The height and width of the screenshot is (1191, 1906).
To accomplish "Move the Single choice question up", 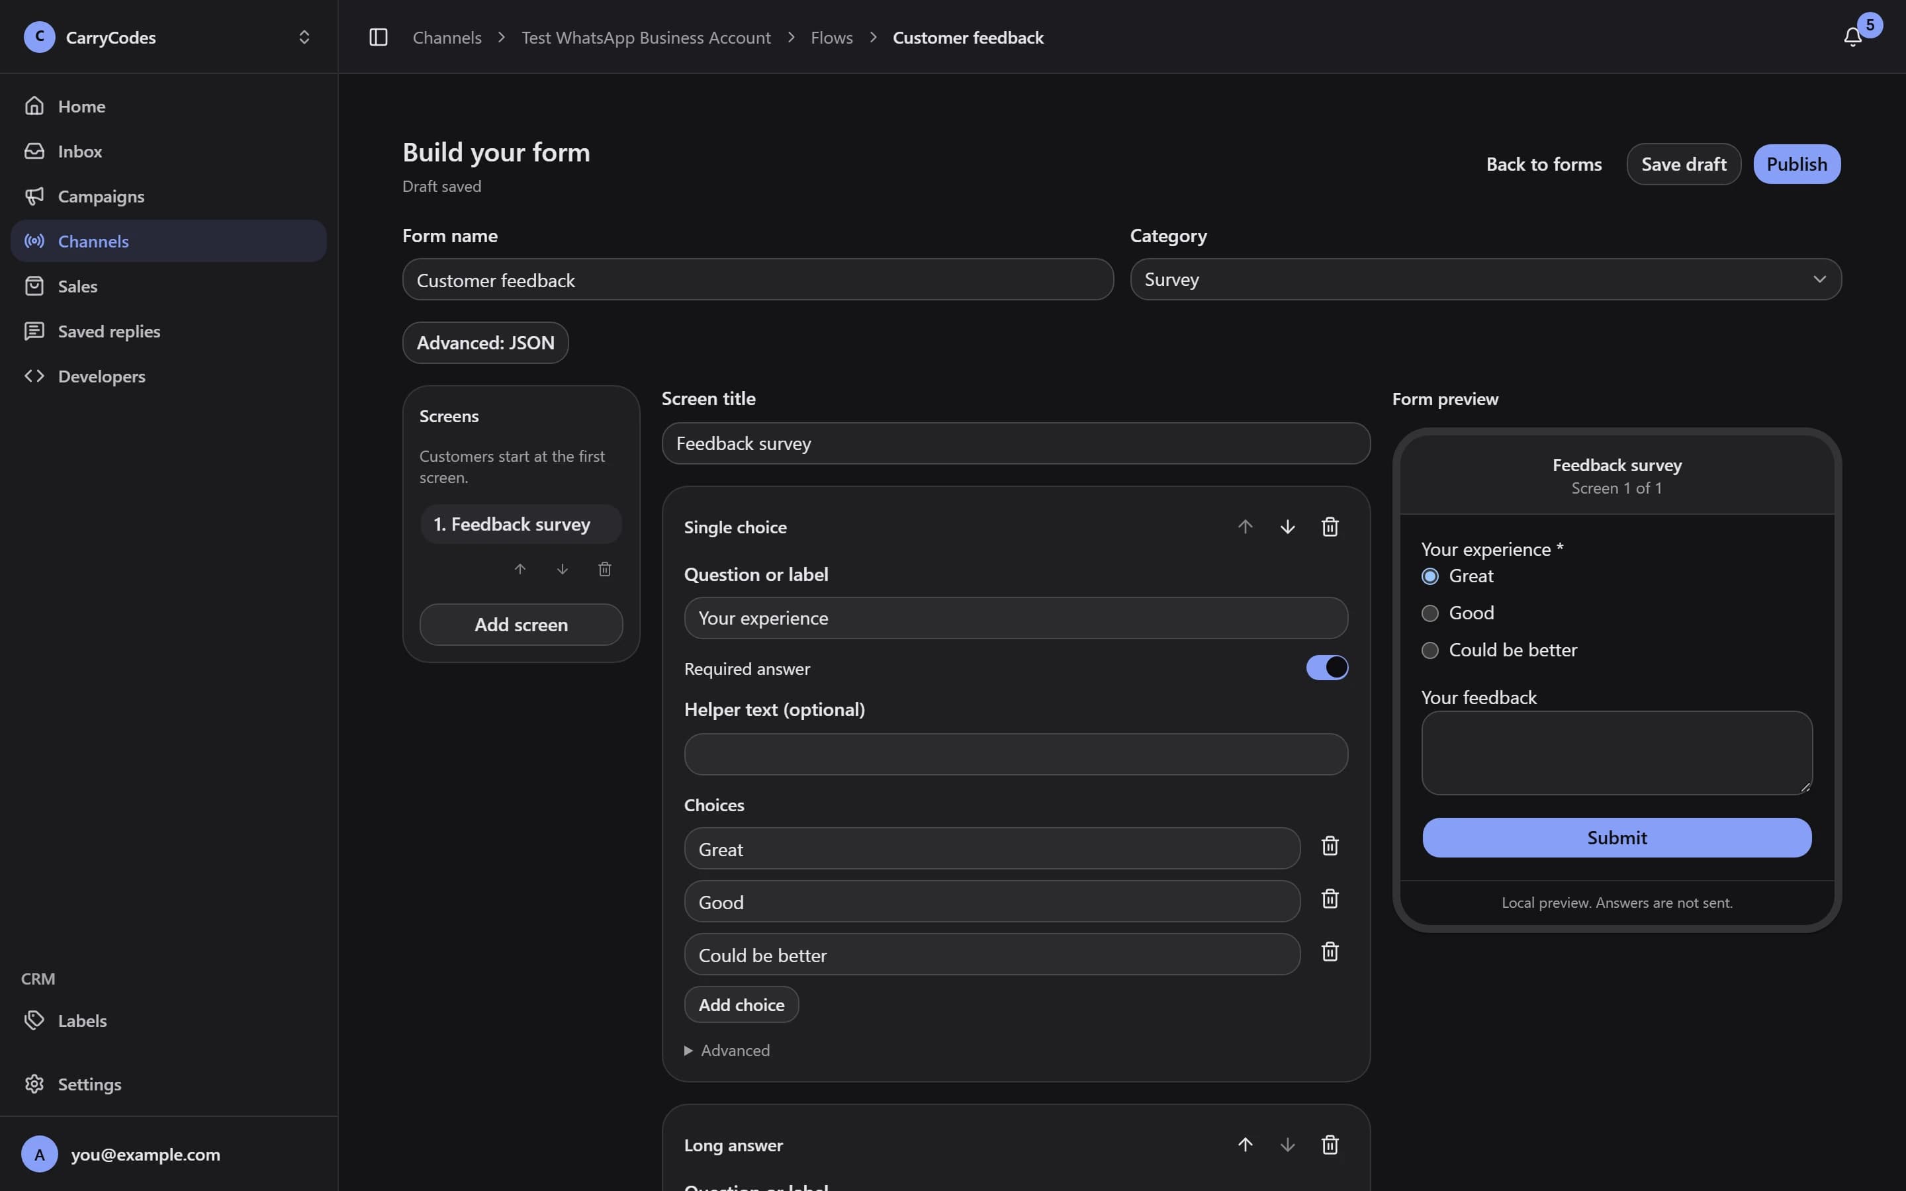I will point(1244,527).
